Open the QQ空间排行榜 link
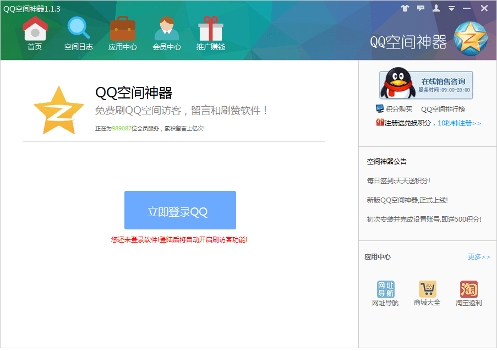The height and width of the screenshot is (351, 497). [x=443, y=109]
